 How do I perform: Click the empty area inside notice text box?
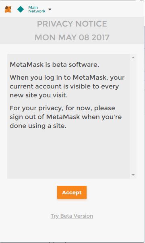click(68, 153)
